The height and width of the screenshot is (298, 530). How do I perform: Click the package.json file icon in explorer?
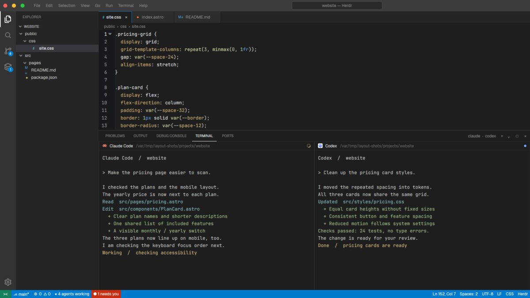pyautogui.click(x=27, y=78)
